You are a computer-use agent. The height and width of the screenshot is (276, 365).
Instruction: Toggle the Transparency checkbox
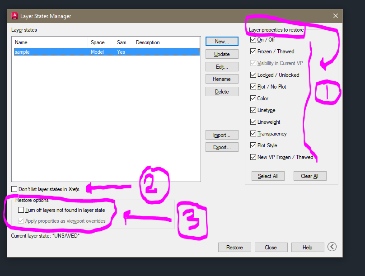253,133
